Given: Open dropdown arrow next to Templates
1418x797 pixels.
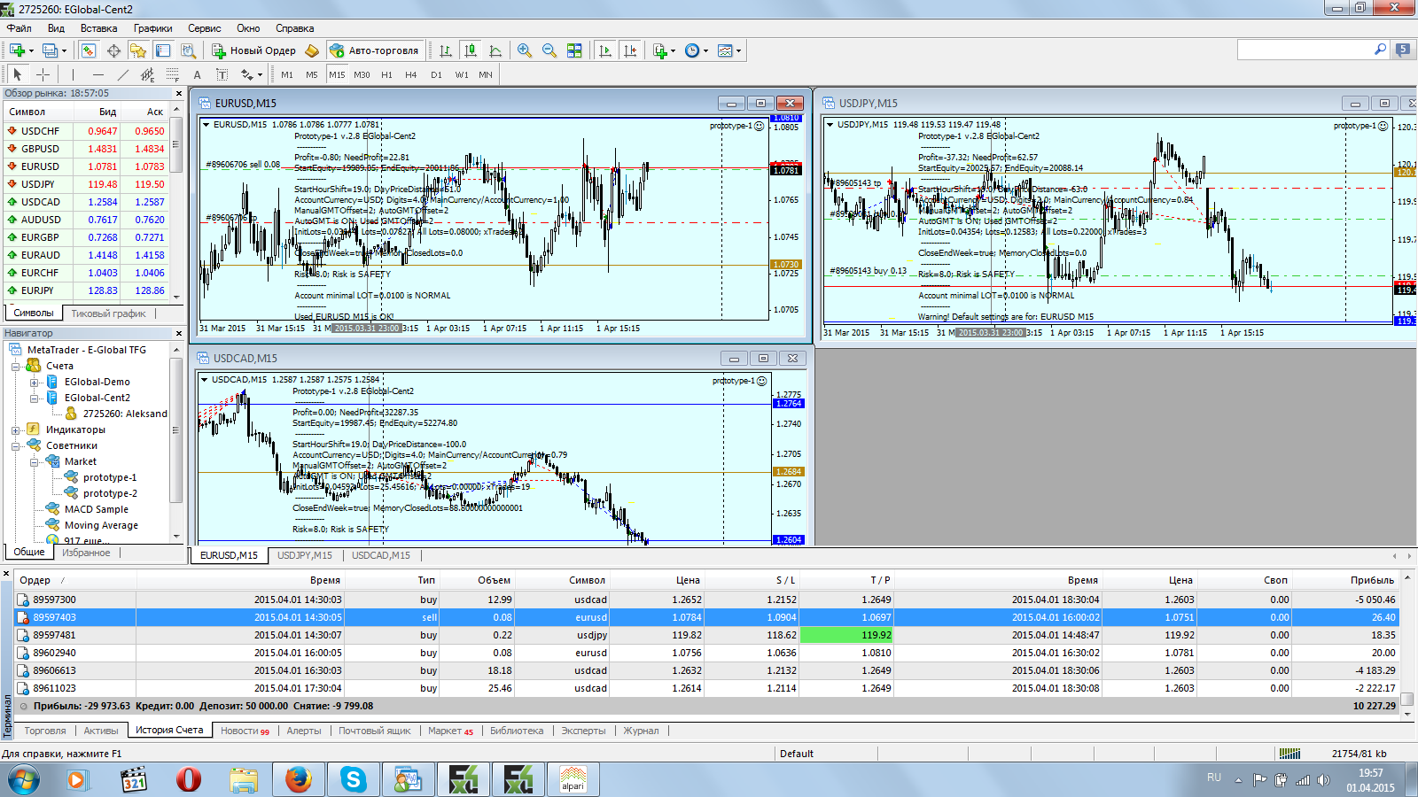Looking at the screenshot, I should (738, 50).
